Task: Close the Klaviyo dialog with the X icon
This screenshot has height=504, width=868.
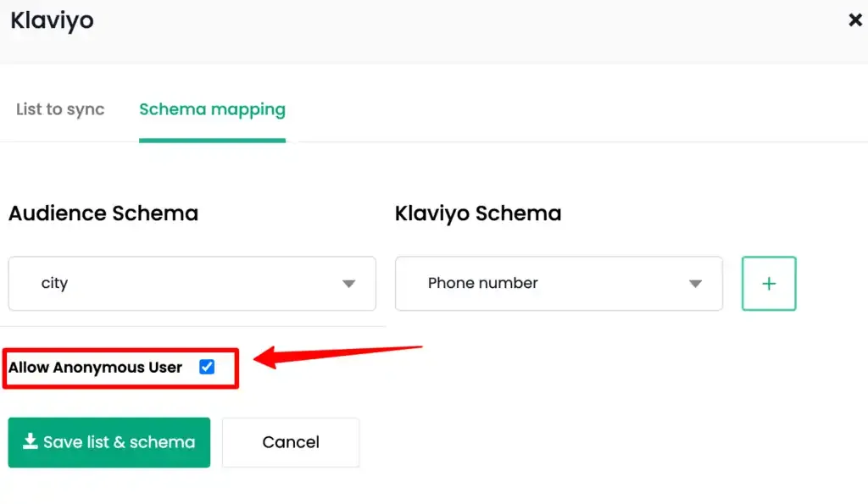Action: click(854, 20)
